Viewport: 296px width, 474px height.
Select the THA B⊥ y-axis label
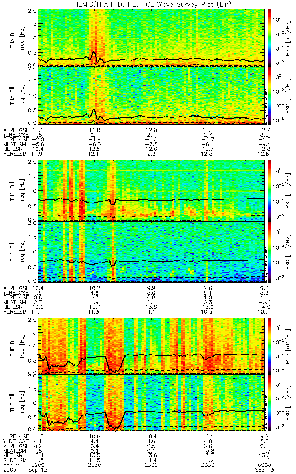pos(13,38)
